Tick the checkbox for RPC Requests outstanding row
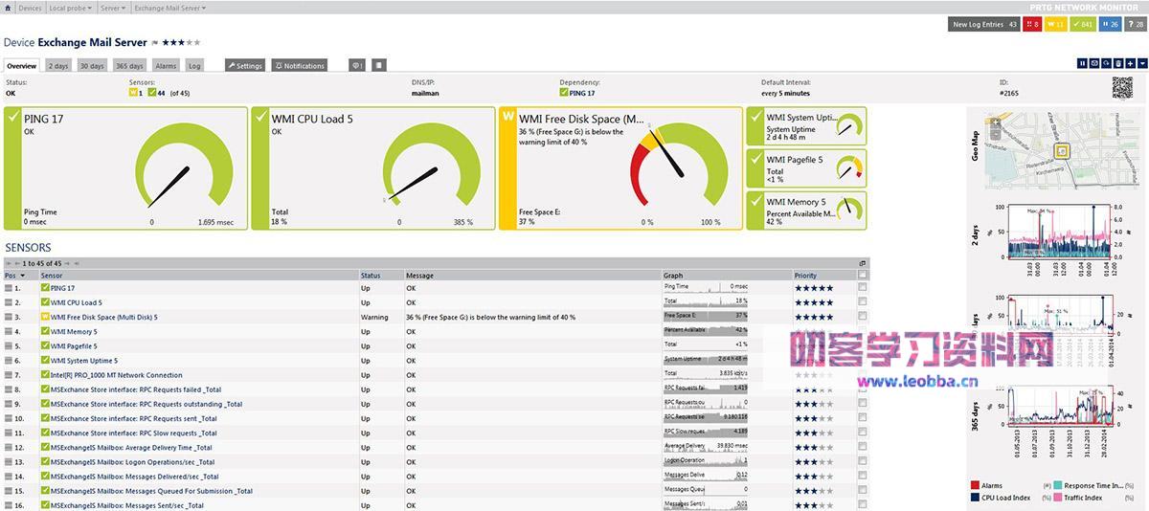This screenshot has height=511, width=1149. pyautogui.click(x=863, y=403)
